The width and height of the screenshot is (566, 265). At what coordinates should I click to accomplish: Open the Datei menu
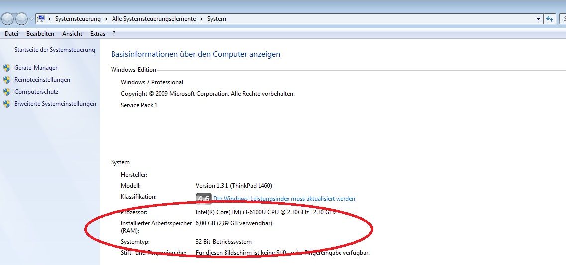pos(11,34)
